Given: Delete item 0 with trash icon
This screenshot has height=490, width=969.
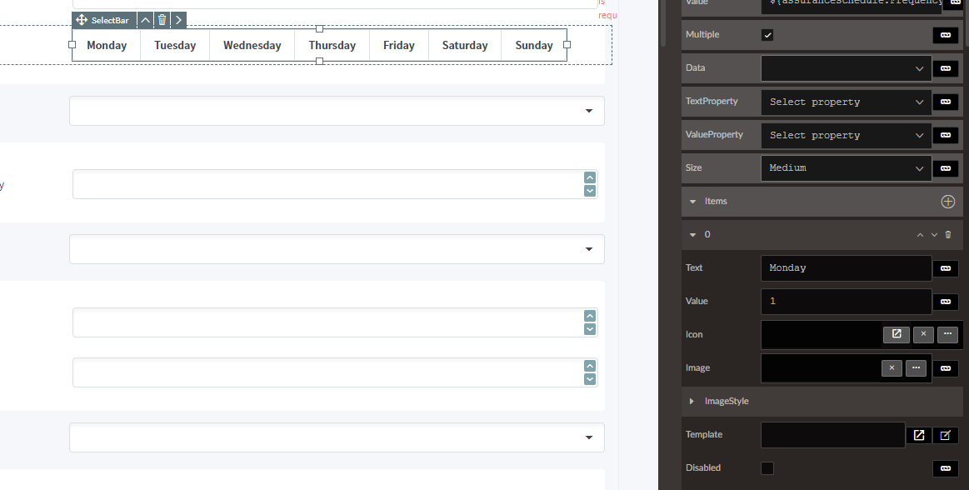Looking at the screenshot, I should click(948, 235).
